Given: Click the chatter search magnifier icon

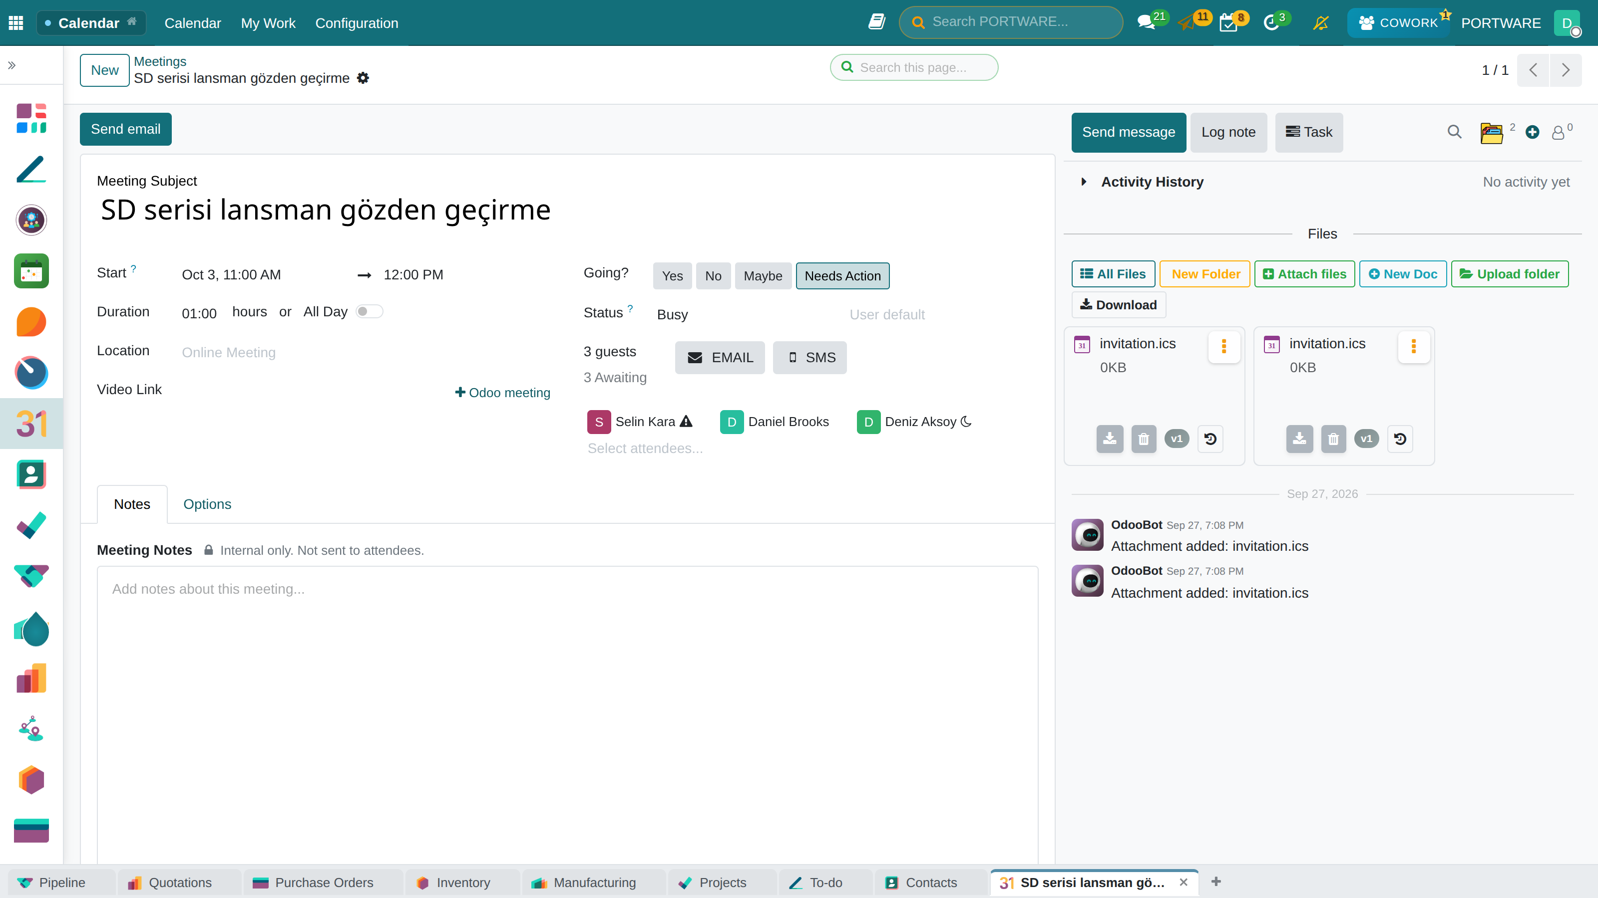Looking at the screenshot, I should (x=1454, y=132).
